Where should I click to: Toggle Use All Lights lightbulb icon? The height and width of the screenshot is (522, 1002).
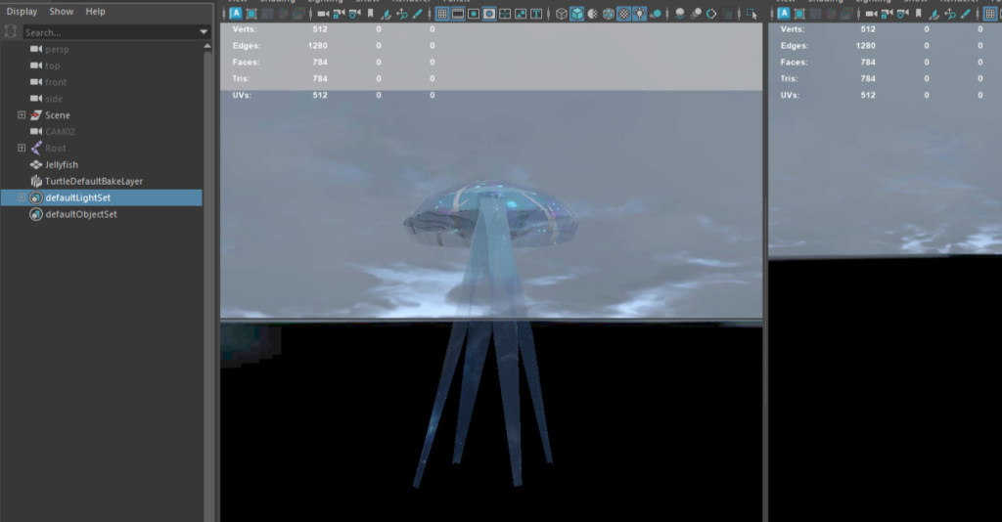click(x=640, y=14)
